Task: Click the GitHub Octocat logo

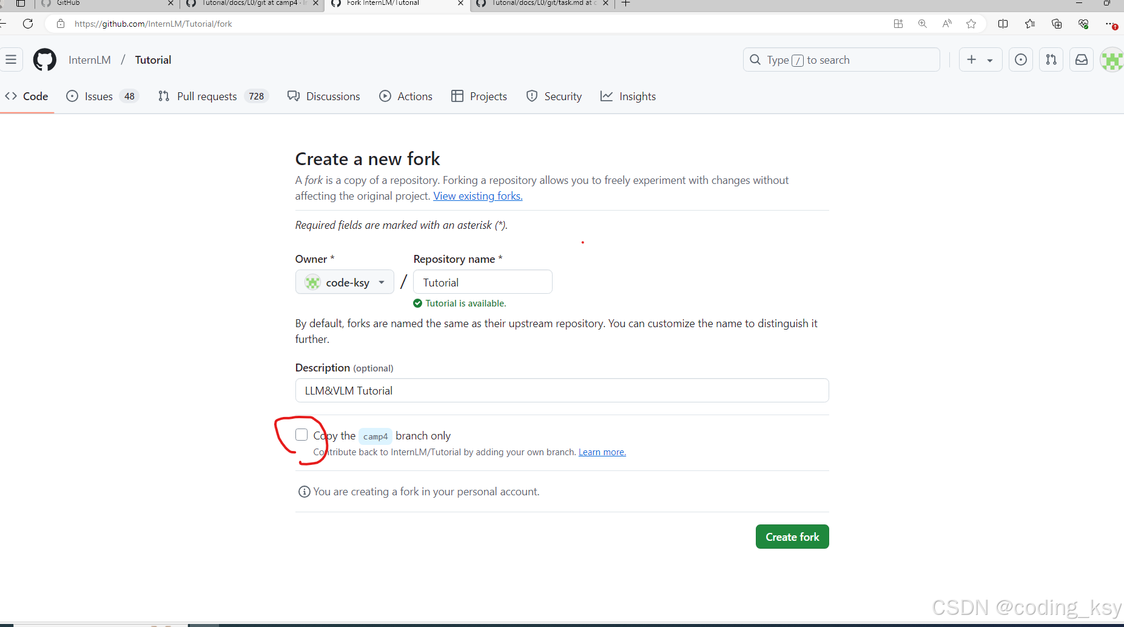Action: (x=45, y=59)
